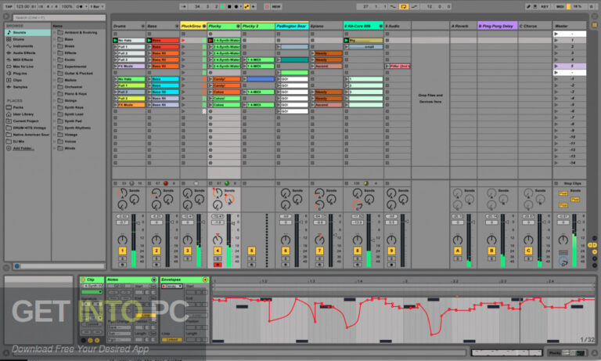Image resolution: width=601 pixels, height=361 pixels.
Task: Click the Punch-Out switch icon
Action: point(414,6)
